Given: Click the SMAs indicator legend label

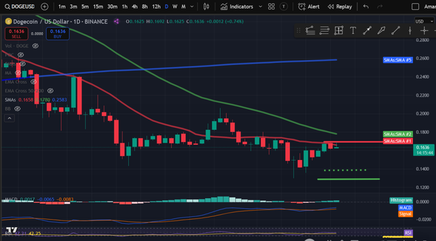Looking at the screenshot, I should click(10, 100).
